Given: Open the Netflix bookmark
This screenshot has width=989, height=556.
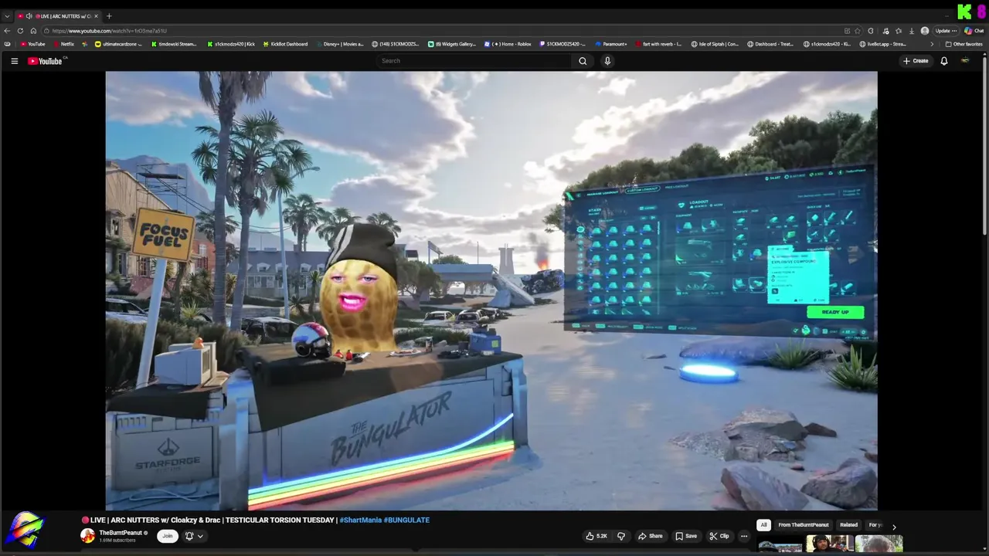Looking at the screenshot, I should [63, 44].
